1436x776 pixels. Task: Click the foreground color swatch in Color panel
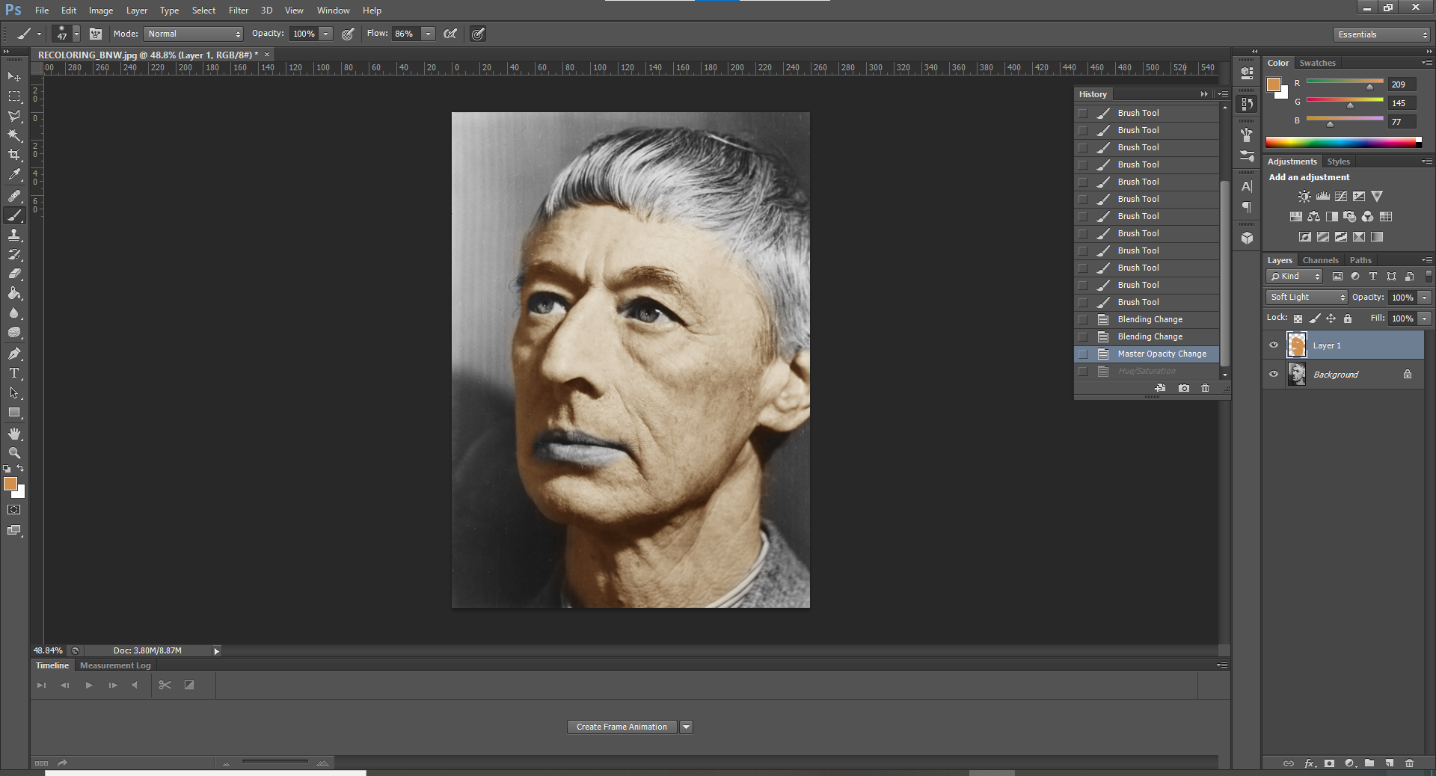pos(1274,84)
